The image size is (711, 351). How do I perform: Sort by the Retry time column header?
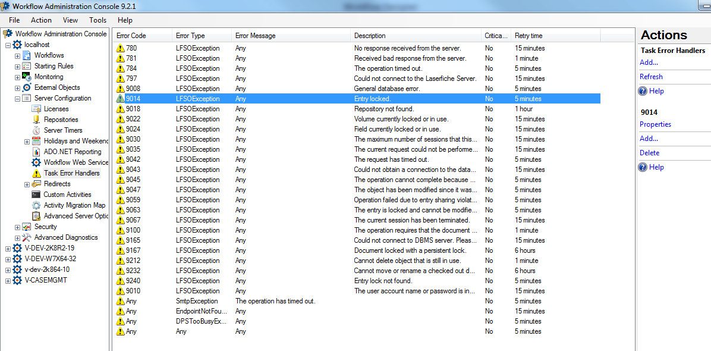pos(555,36)
